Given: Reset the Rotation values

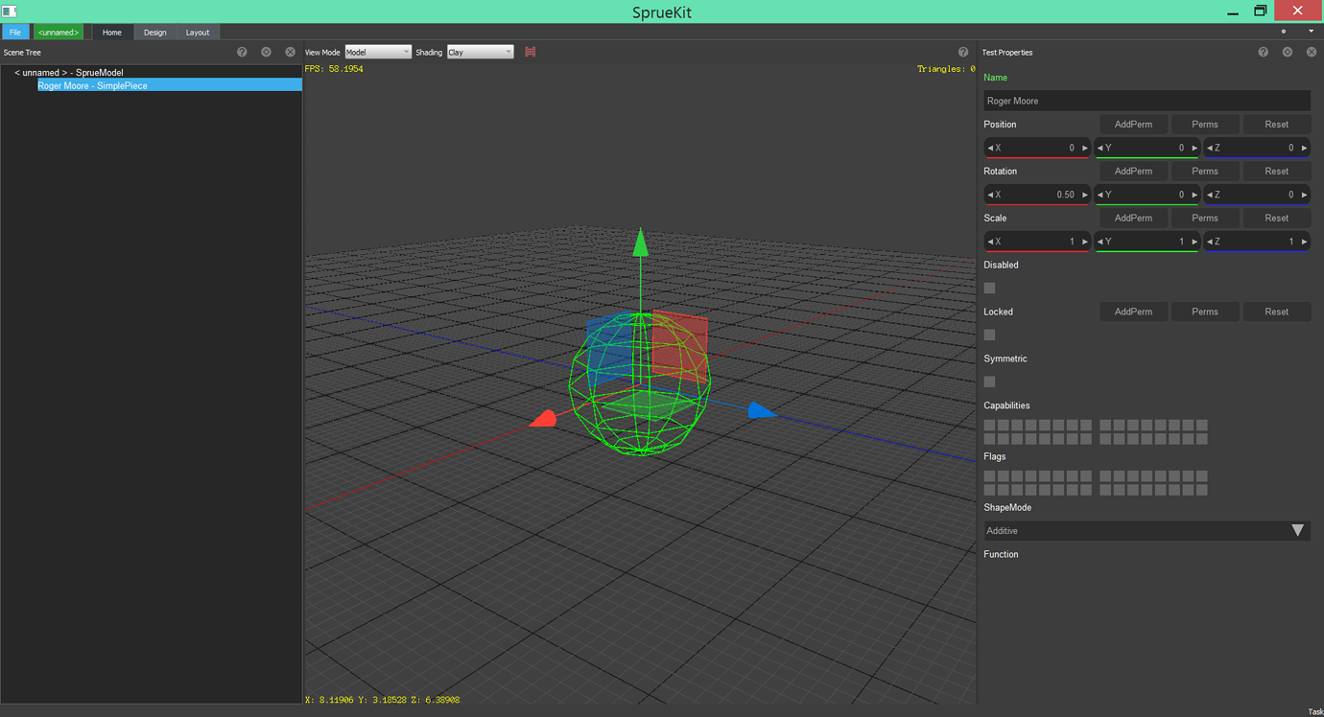Looking at the screenshot, I should tap(1276, 172).
